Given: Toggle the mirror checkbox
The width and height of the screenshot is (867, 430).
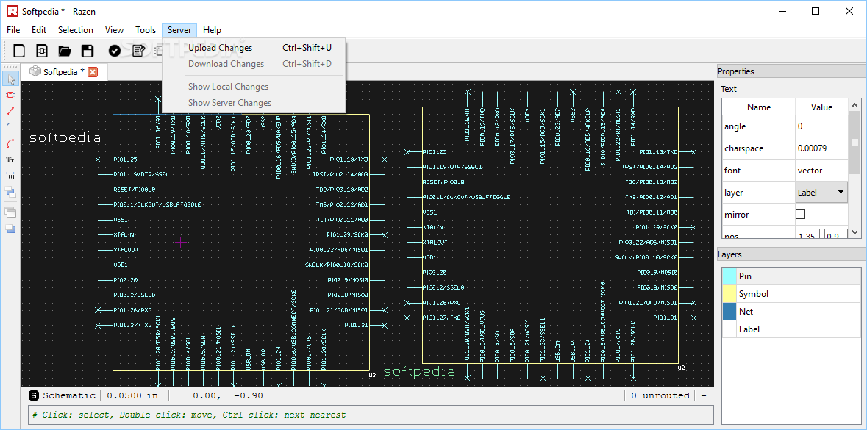Looking at the screenshot, I should [x=800, y=214].
